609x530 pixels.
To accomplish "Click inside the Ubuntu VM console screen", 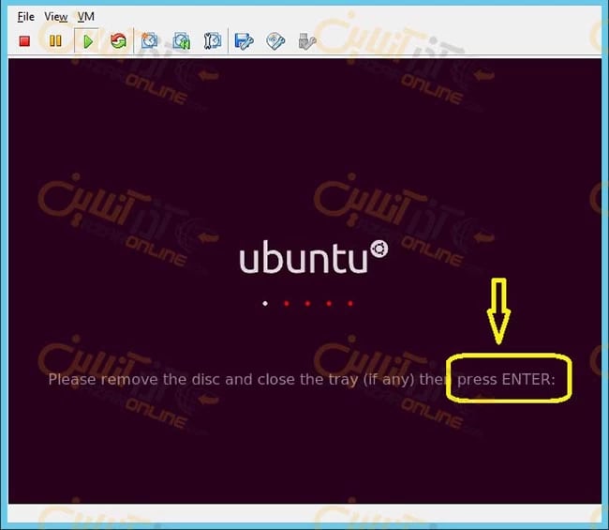I will (304, 281).
